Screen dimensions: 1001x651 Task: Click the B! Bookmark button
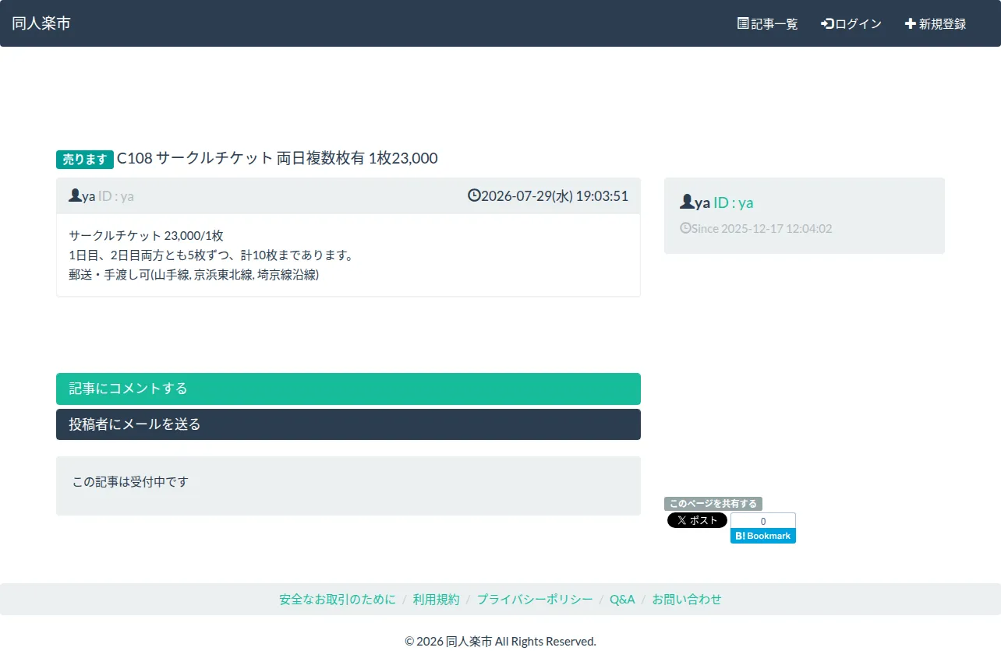point(763,536)
